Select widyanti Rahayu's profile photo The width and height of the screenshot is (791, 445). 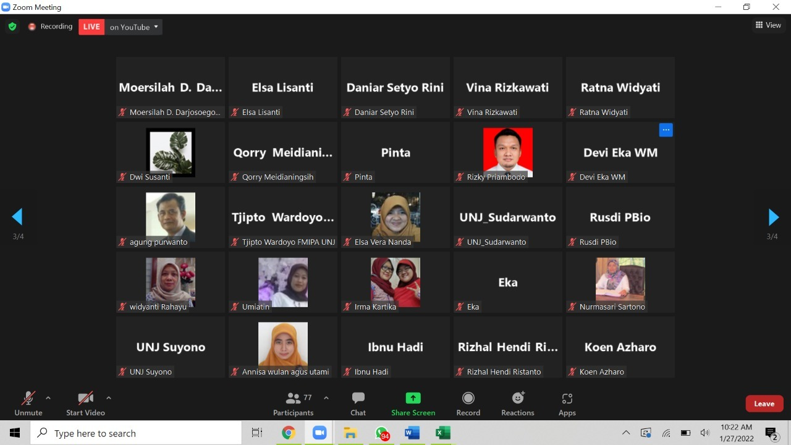171,282
